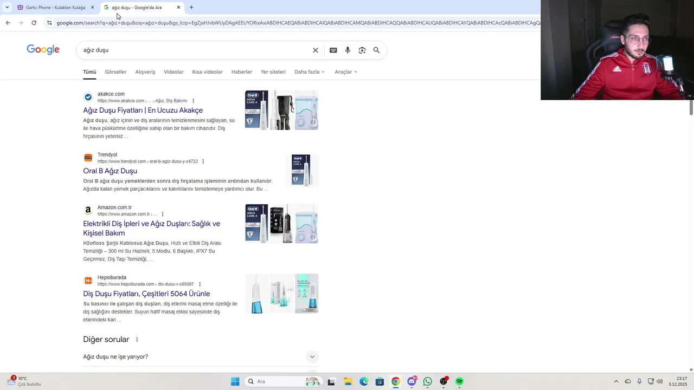Viewport: 694px width, 390px height.
Task: Open Spotify from the taskbar
Action: [460, 381]
